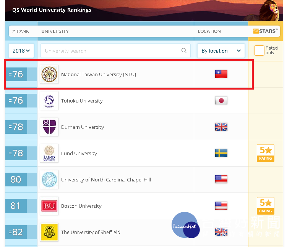
Task: Click the UK flag beside Sheffield
Action: click(x=221, y=232)
